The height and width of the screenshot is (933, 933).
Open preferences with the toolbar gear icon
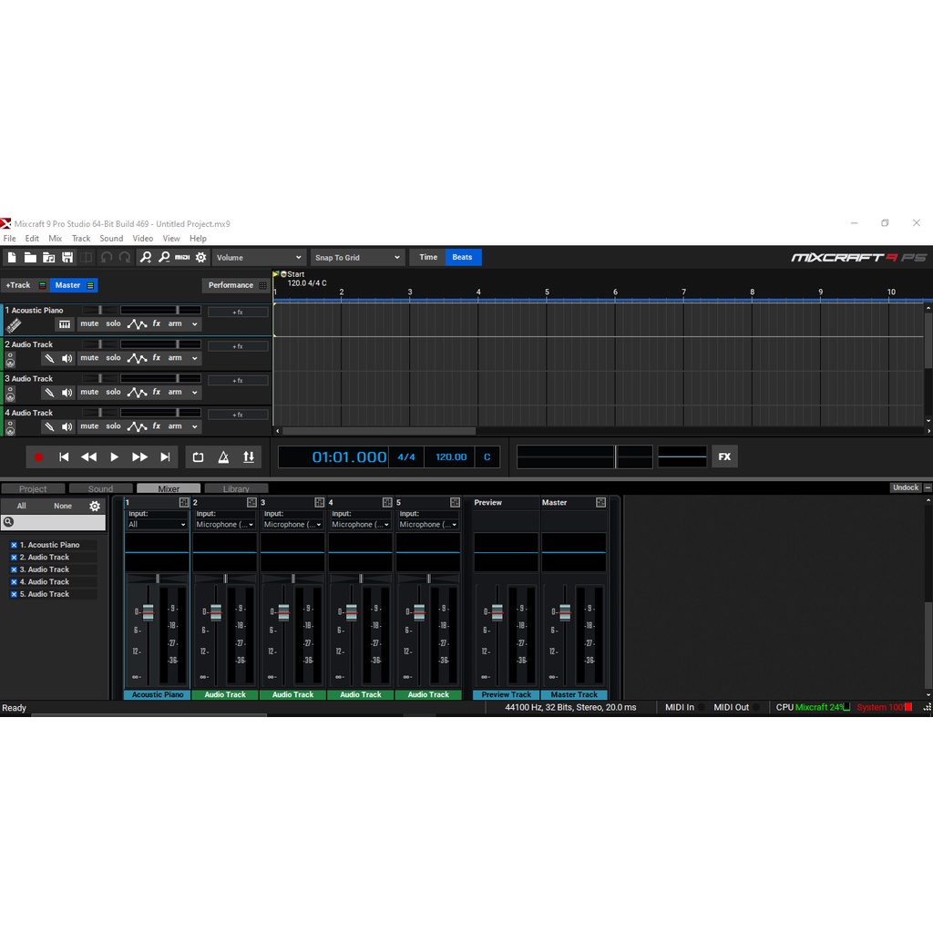pyautogui.click(x=201, y=258)
